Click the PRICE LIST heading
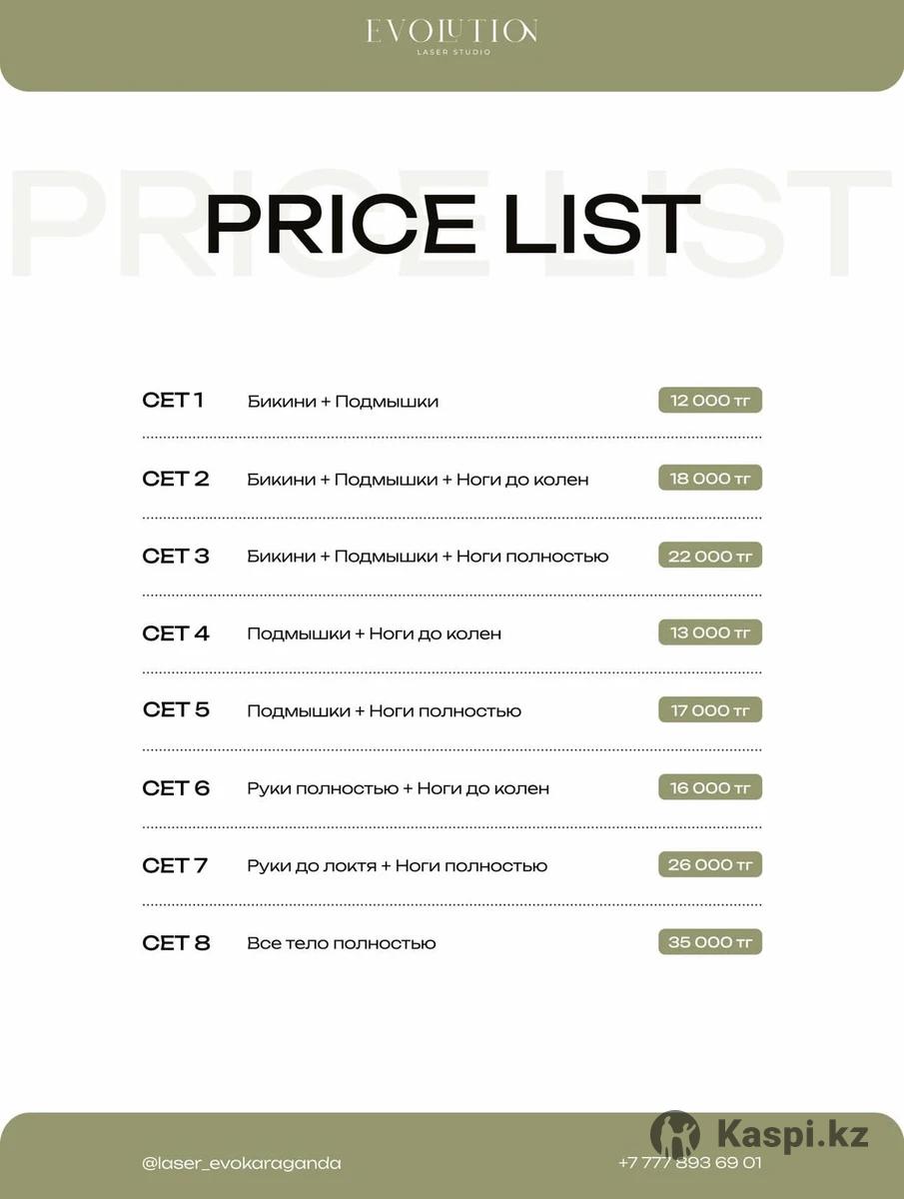This screenshot has height=1199, width=904. (452, 224)
